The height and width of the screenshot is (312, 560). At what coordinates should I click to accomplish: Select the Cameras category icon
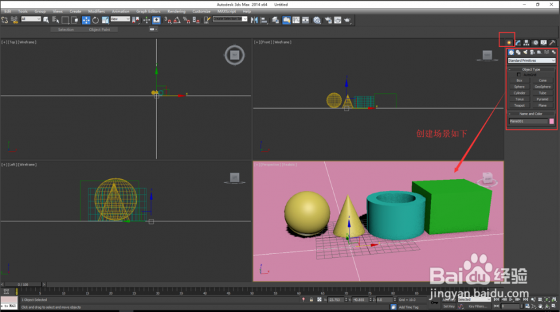coord(532,52)
